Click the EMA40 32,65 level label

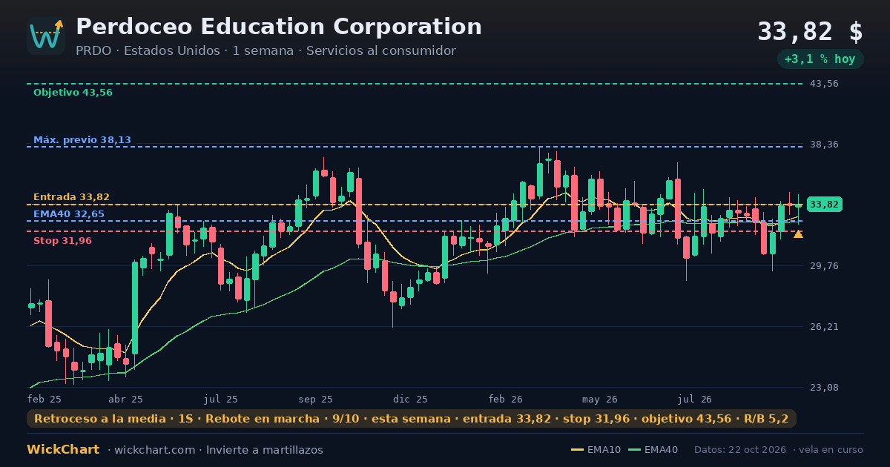(x=69, y=214)
